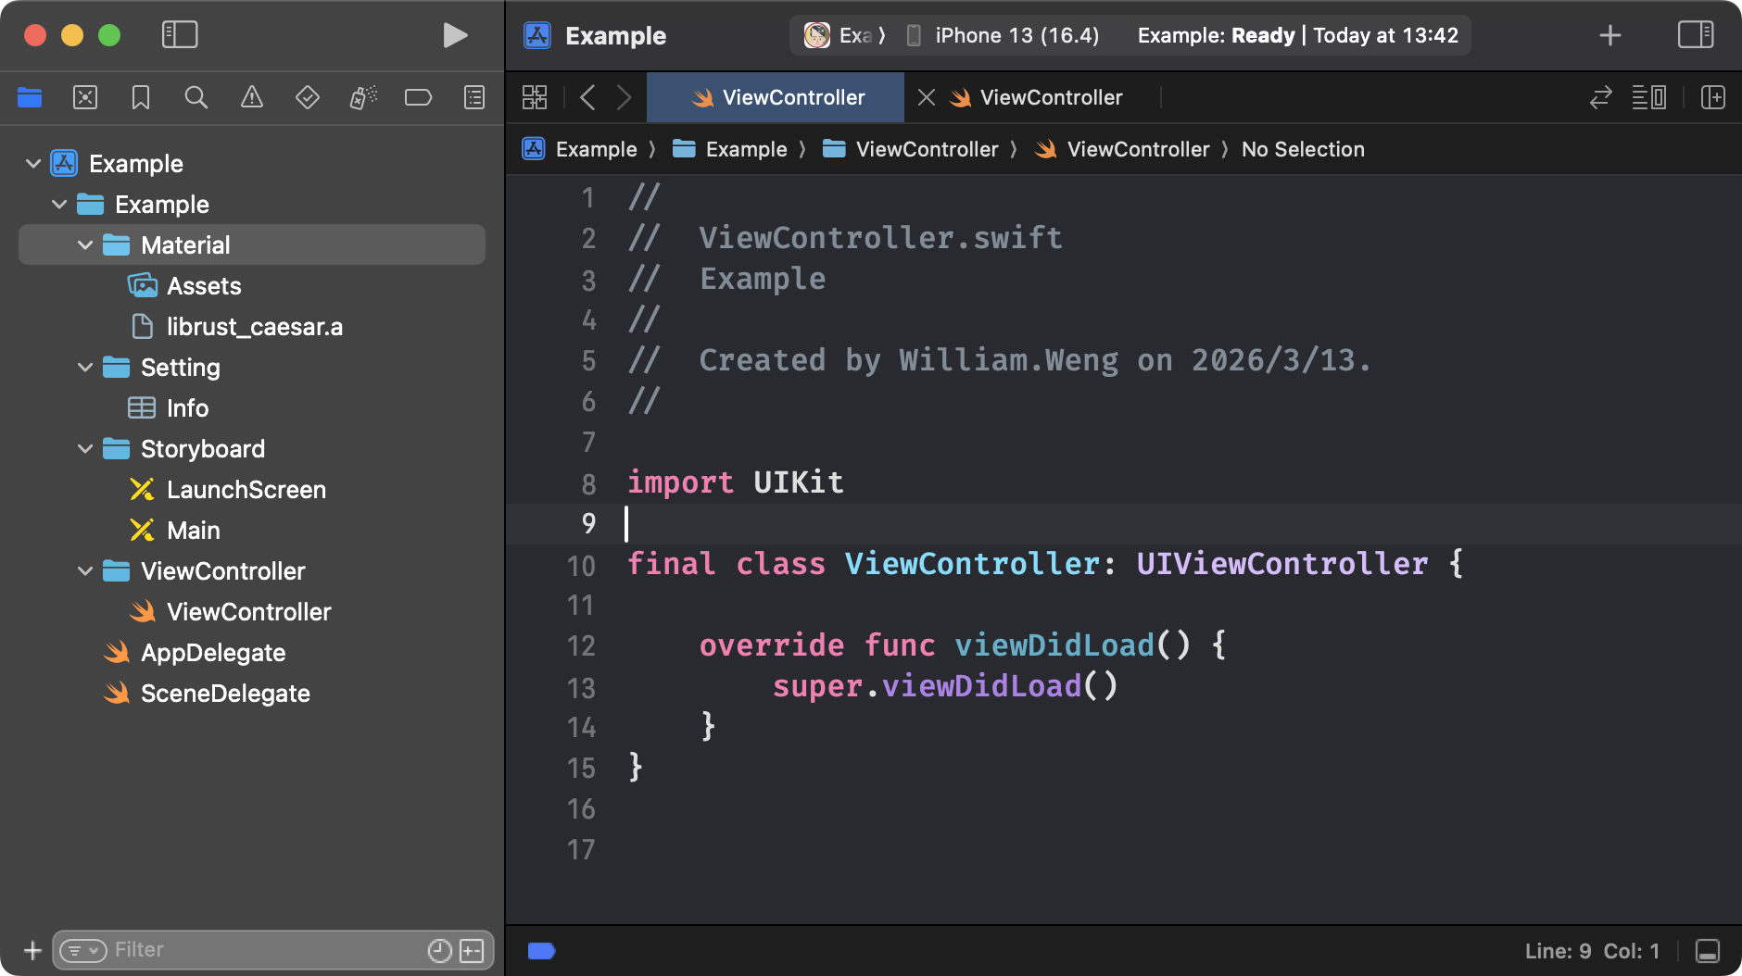
Task: Toggle the right inspector panel
Action: coord(1696,35)
